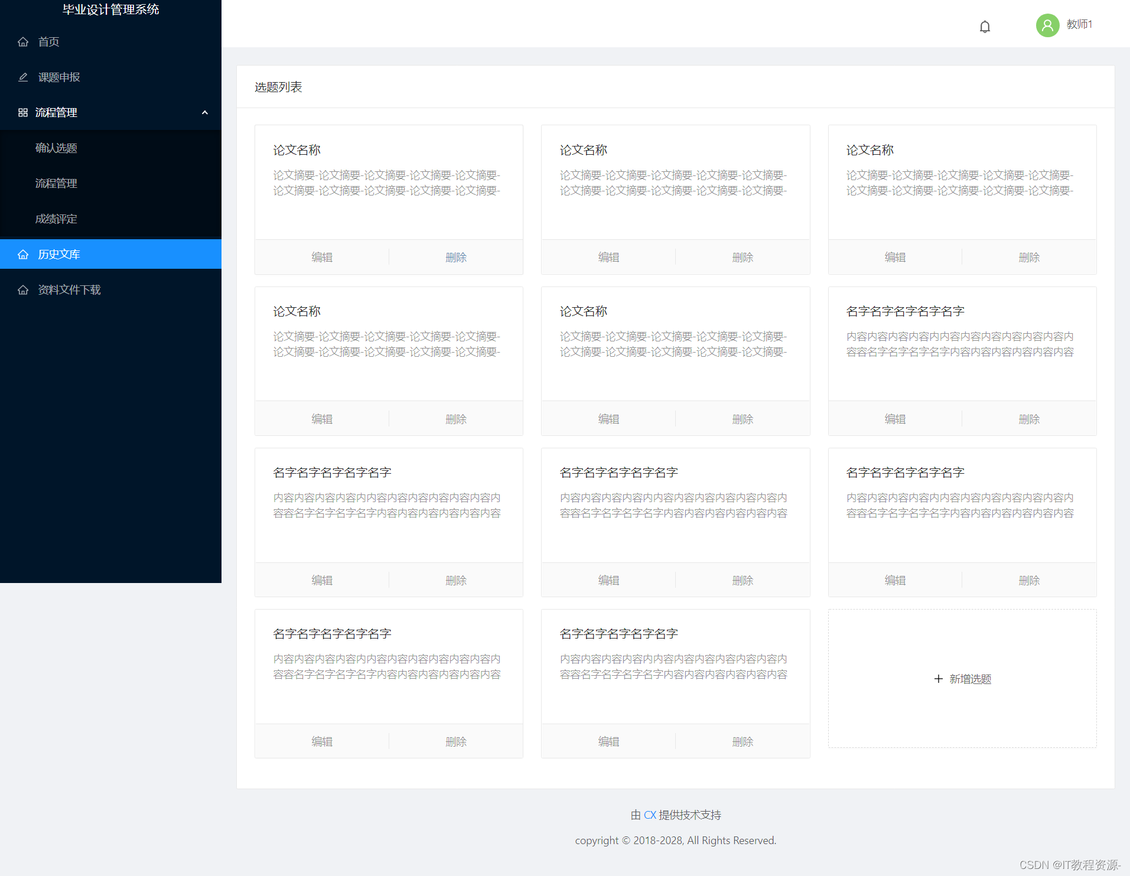Click the icon next to 资料文件下载
This screenshot has height=876, width=1130.
24,289
